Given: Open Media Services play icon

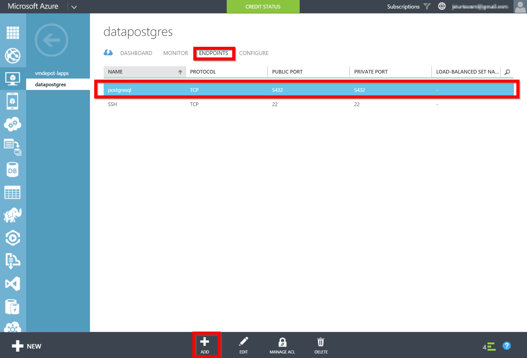Looking at the screenshot, I should 13,238.
